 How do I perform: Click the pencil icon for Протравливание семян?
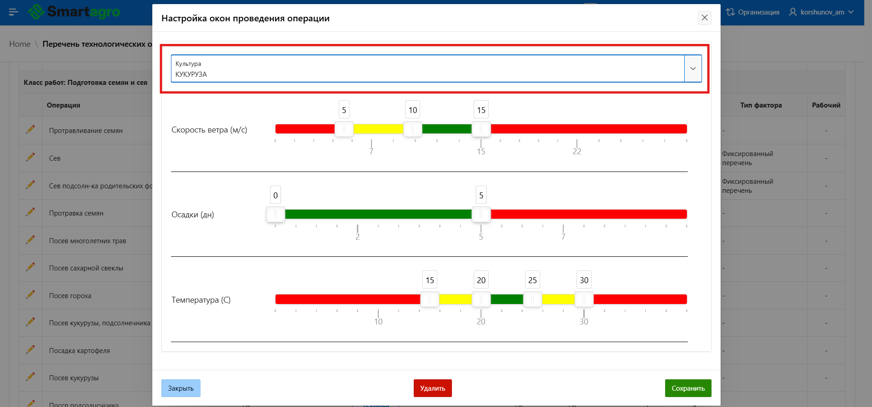(30, 130)
